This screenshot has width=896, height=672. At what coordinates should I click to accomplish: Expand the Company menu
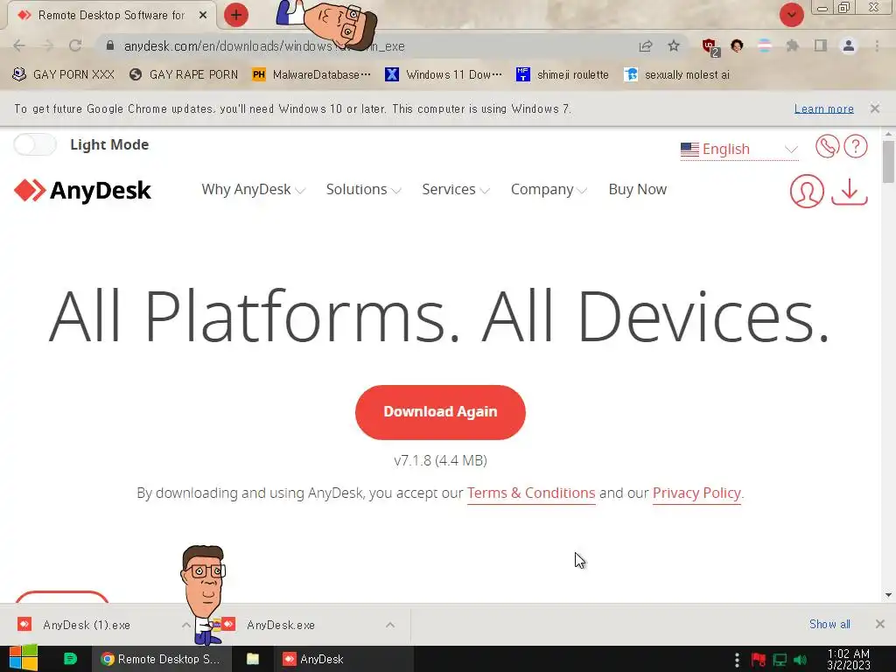(x=549, y=189)
